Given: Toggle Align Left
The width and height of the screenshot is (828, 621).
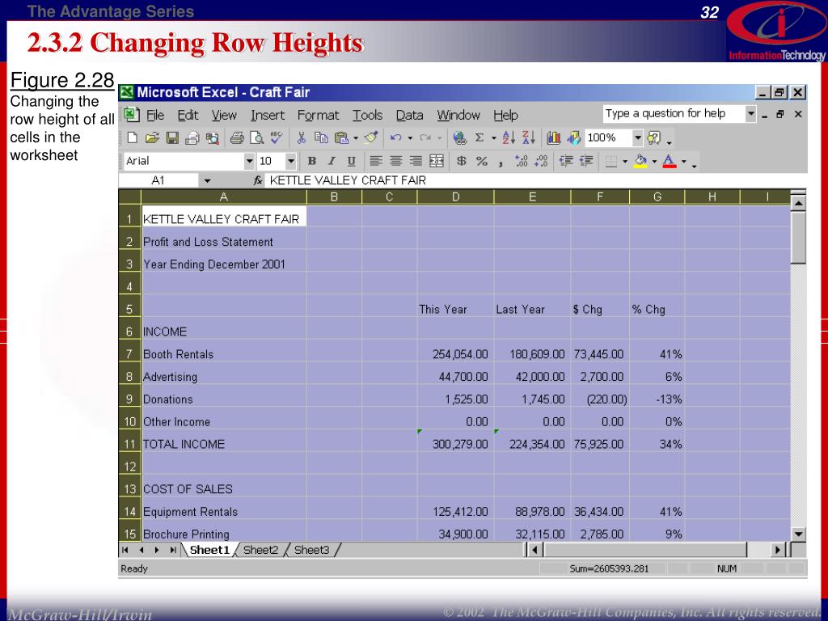Looking at the screenshot, I should [375, 161].
